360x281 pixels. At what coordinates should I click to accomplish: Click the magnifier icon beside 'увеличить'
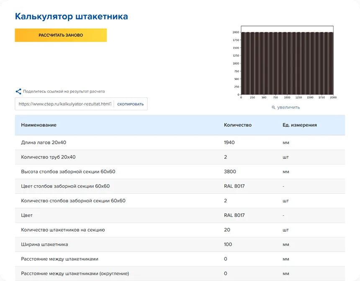[x=273, y=107]
